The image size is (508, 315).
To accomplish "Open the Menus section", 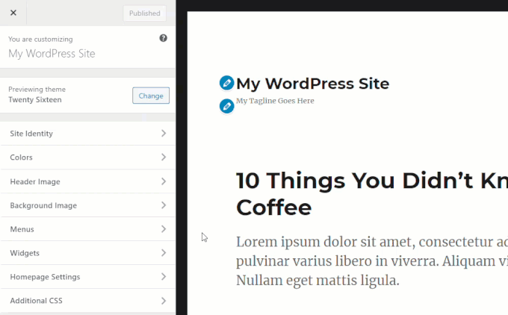I will [x=88, y=229].
